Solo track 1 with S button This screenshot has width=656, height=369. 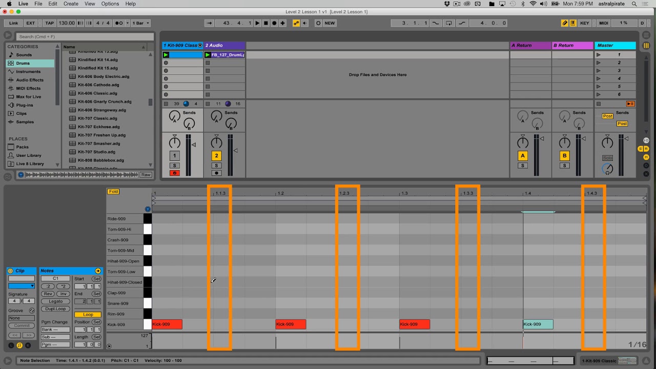point(174,166)
